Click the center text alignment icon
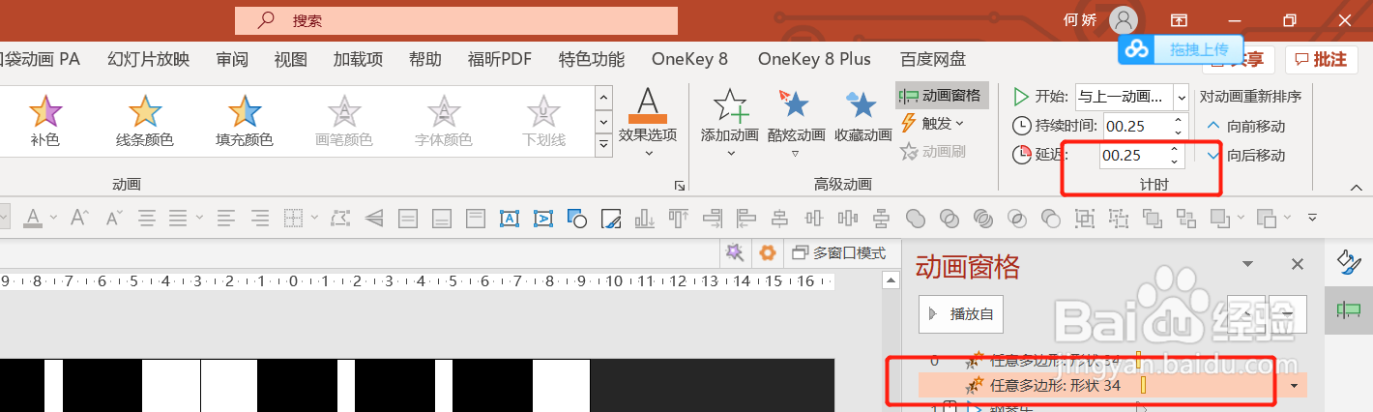1373x412 pixels. point(146,219)
